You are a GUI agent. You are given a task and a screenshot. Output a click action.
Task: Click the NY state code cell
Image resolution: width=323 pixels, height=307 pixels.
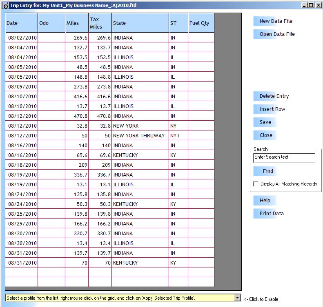pos(178,126)
